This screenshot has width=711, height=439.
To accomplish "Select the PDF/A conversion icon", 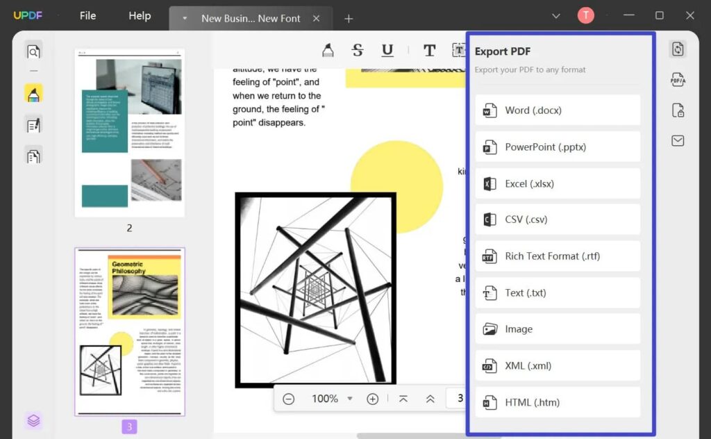I will [x=677, y=80].
